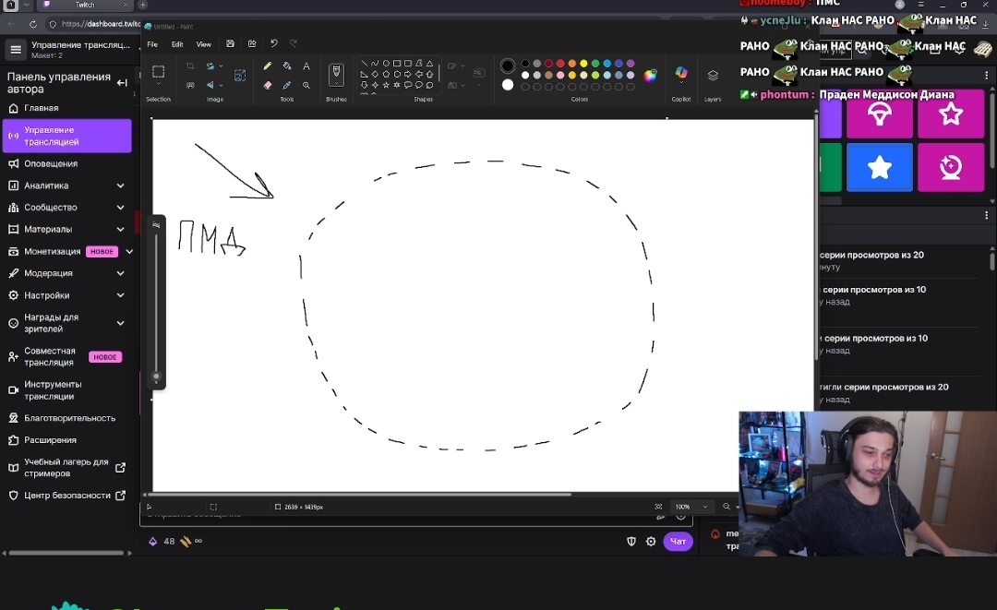This screenshot has height=610, width=997.
Task: Open the Brushes dropdown in Paint
Action: click(336, 76)
